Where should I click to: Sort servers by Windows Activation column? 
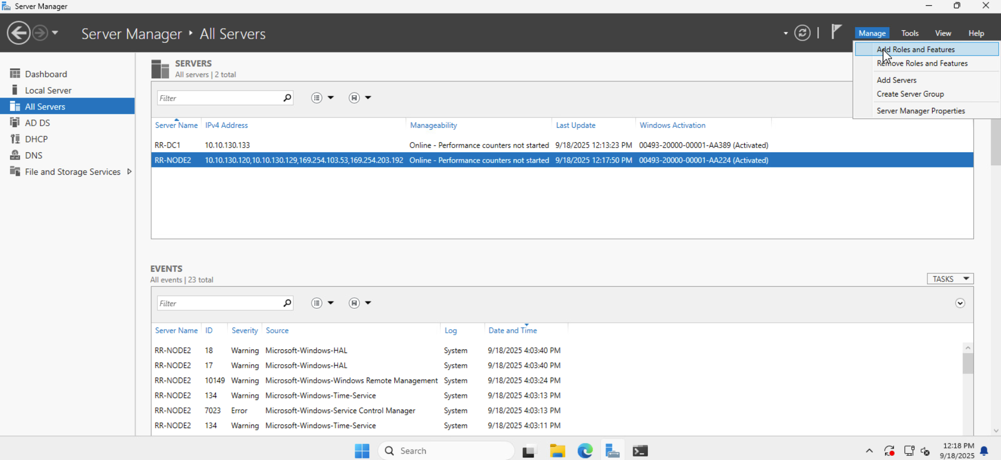(x=672, y=125)
